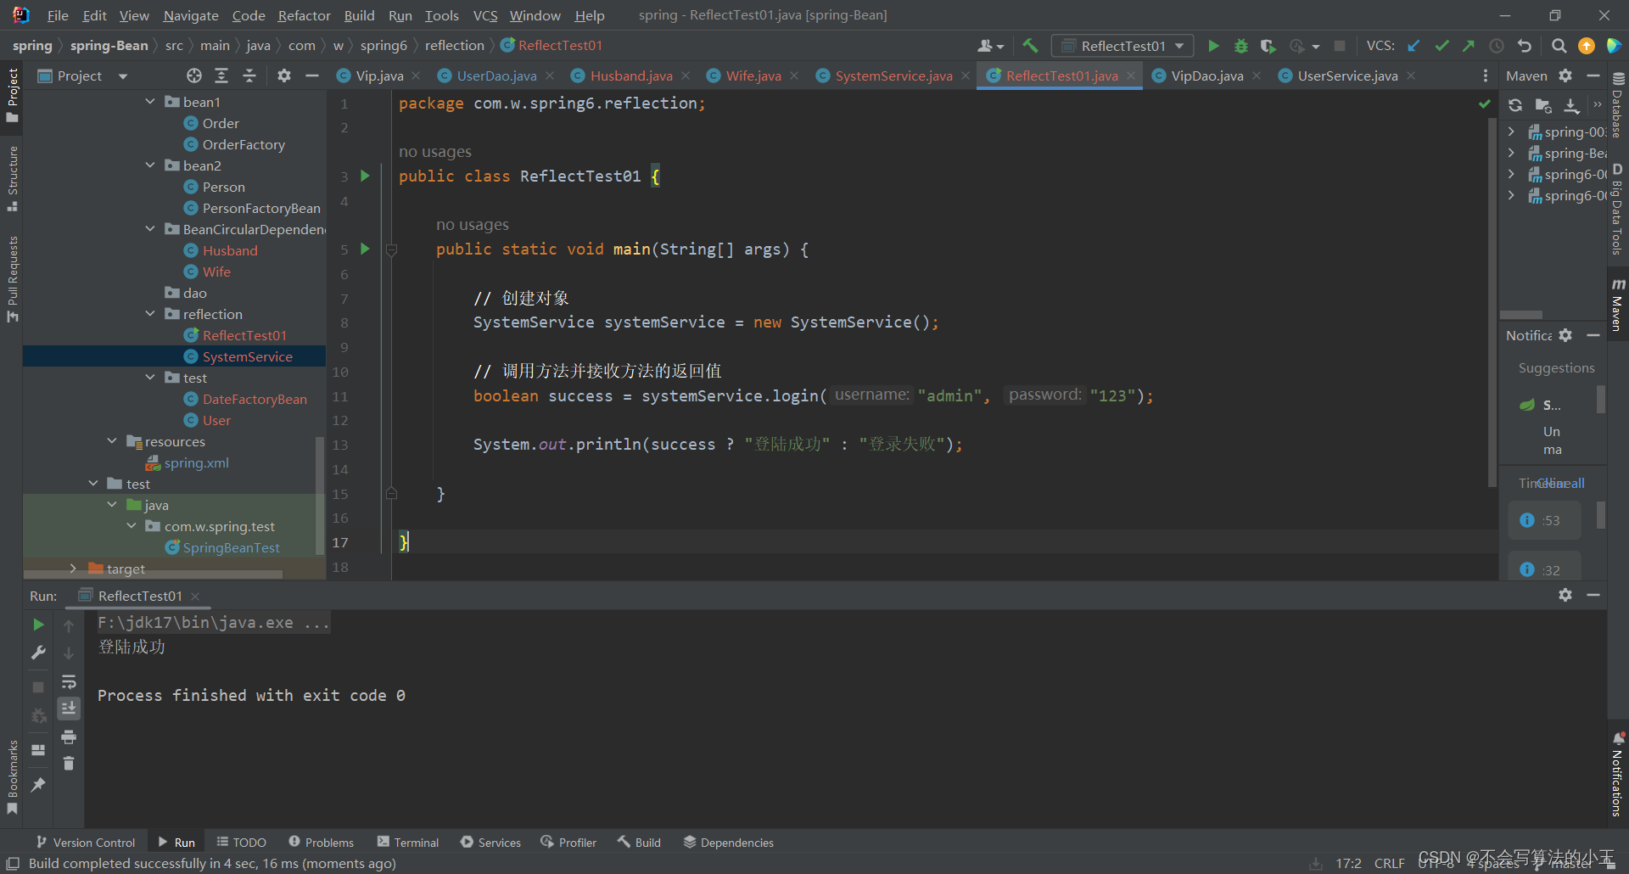Toggle the Notifications side panel
This screenshot has width=1629, height=874.
coord(1618,775)
